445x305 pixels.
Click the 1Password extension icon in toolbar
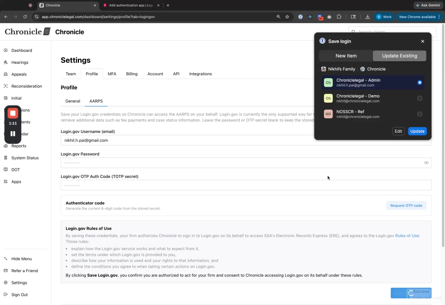pos(300,17)
